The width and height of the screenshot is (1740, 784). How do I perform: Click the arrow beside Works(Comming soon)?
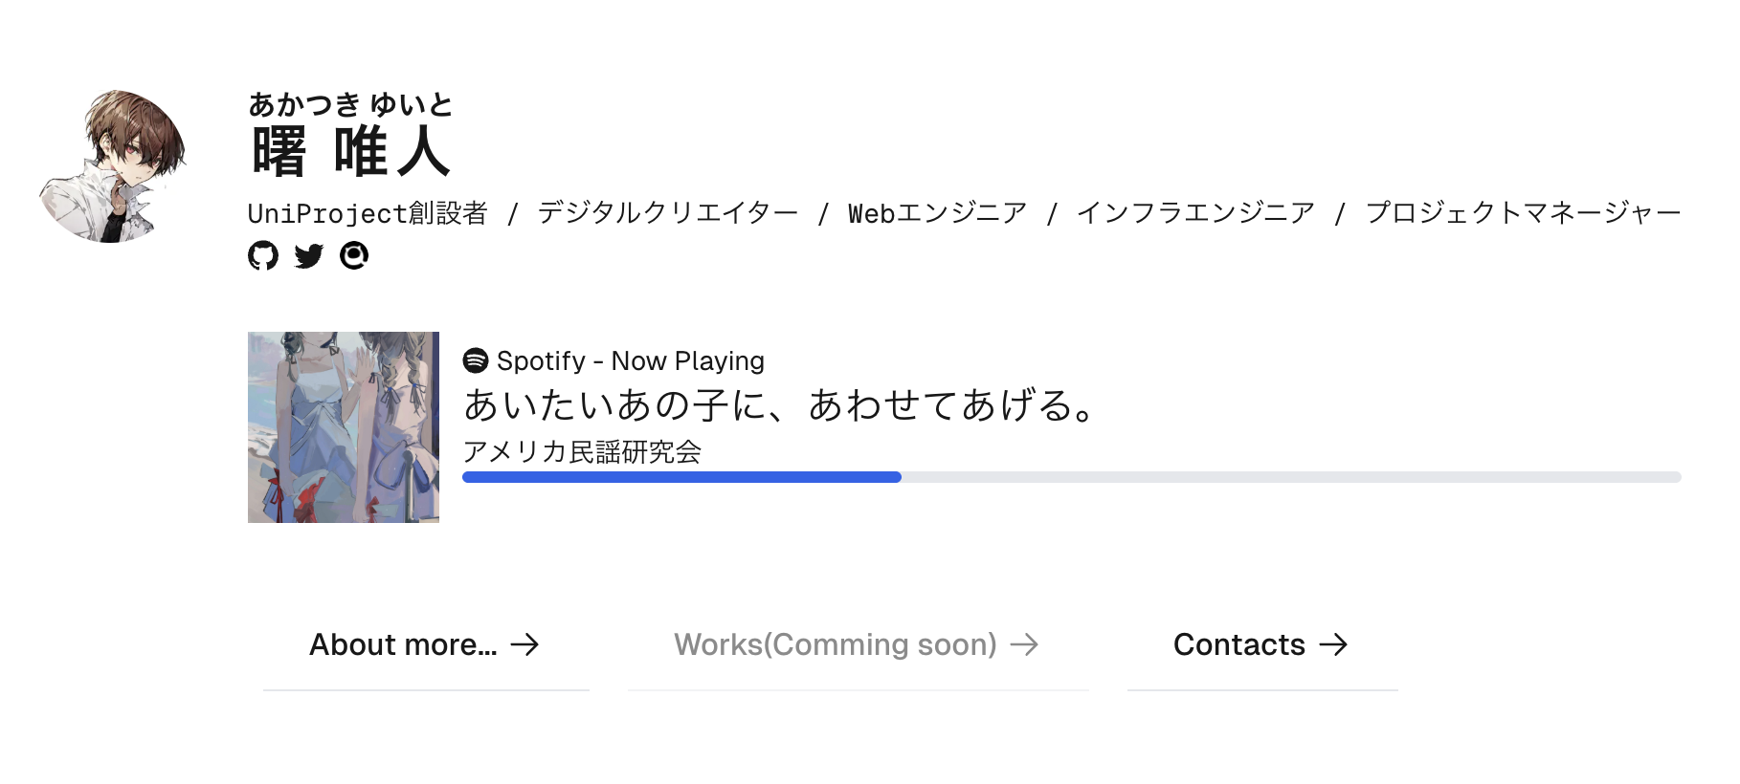(x=1026, y=644)
